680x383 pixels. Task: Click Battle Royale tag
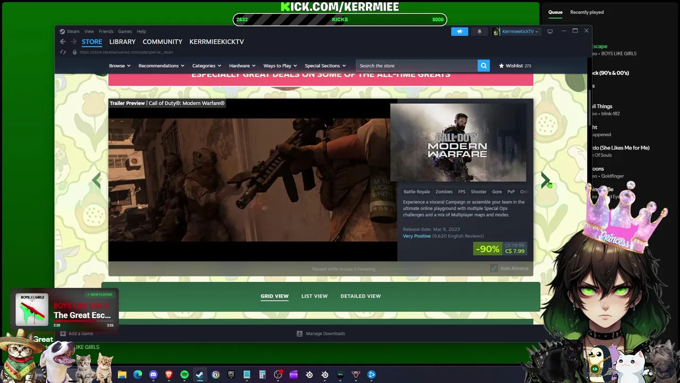pyautogui.click(x=416, y=191)
